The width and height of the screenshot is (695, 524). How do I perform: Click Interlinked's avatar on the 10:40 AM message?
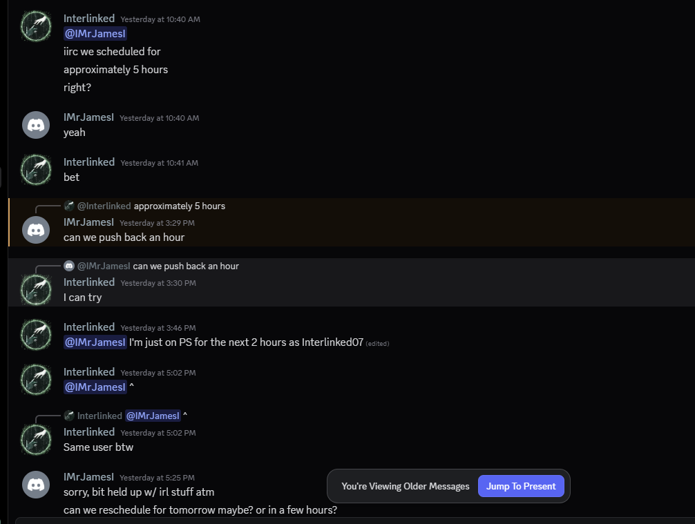click(36, 26)
